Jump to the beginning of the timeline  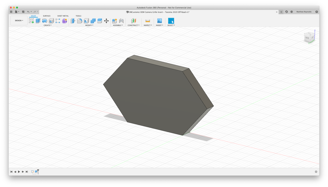(x=11, y=172)
